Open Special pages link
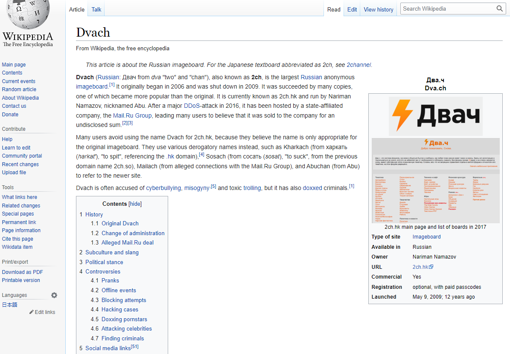Image resolution: width=510 pixels, height=354 pixels. pos(18,214)
